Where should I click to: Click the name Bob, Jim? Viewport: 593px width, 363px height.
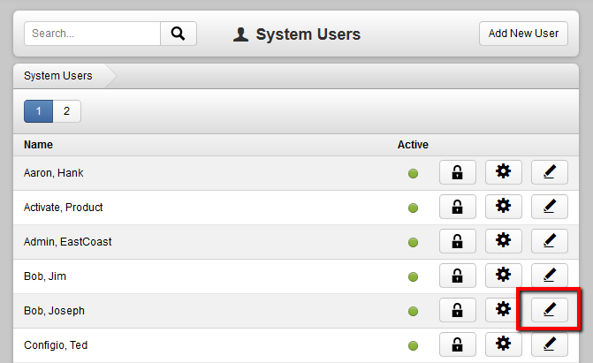[45, 276]
